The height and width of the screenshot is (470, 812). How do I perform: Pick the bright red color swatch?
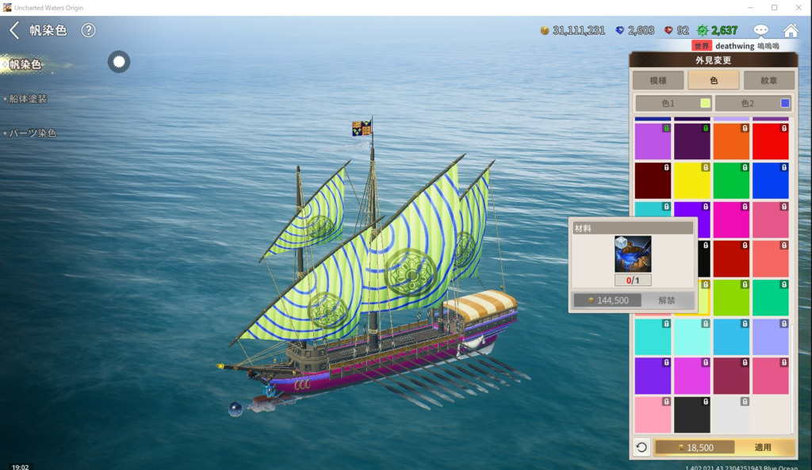[771, 141]
